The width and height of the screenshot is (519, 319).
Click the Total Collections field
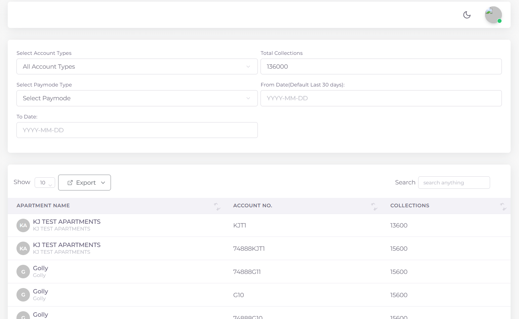[381, 67]
